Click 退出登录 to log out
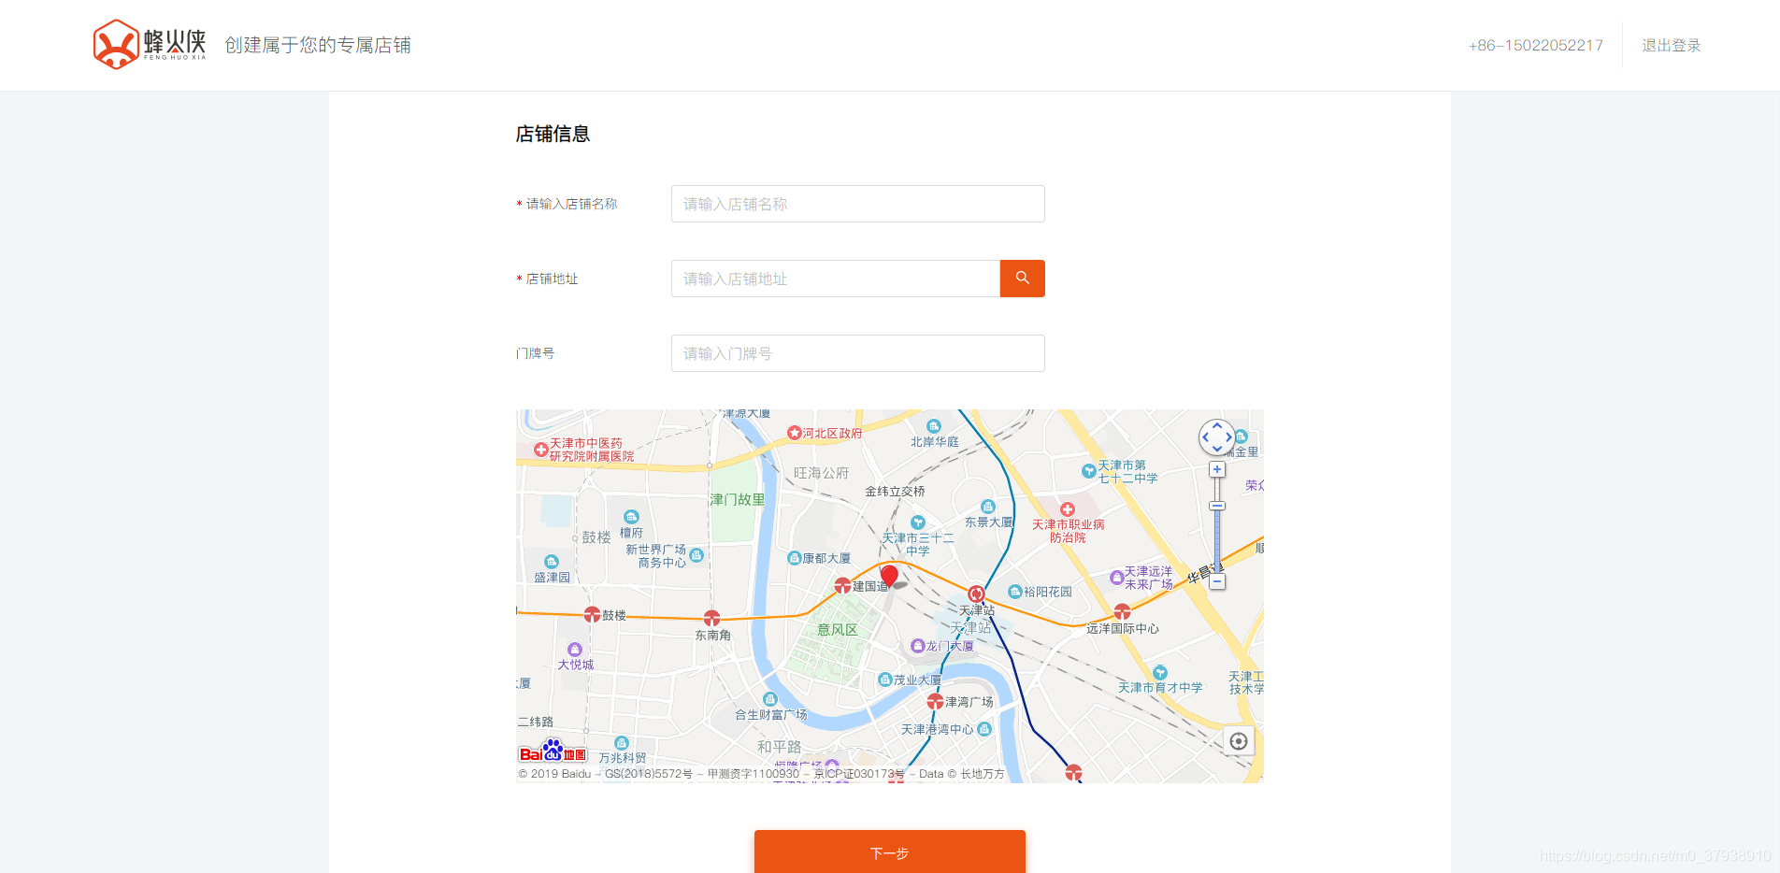1780x873 pixels. tap(1671, 45)
